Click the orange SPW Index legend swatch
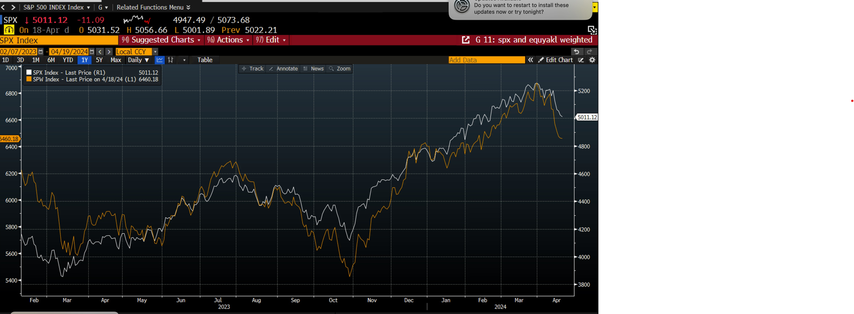 coord(29,79)
